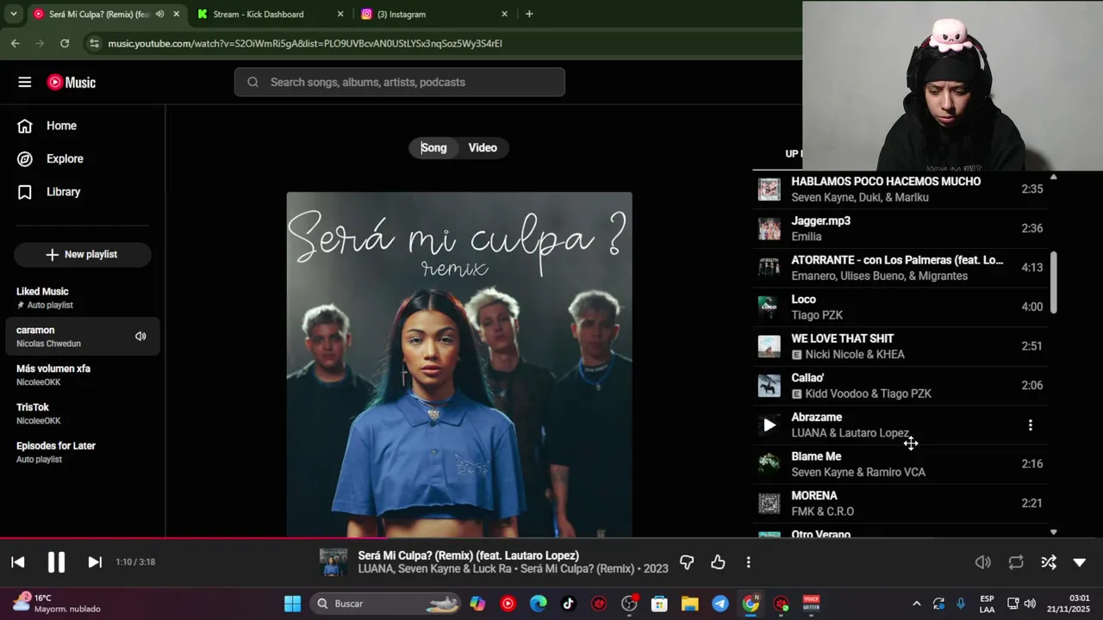Switch to the Instagram browser tab
1103x620 pixels.
[x=433, y=14]
